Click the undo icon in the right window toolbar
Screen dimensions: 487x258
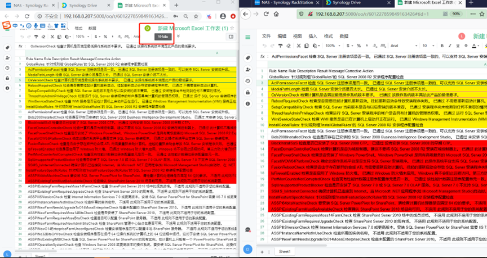[264, 46]
